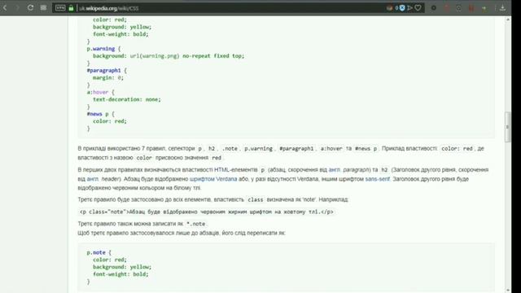Viewport: 521px width, 293px height.
Task: Open the sans-serif link
Action: click(378, 179)
